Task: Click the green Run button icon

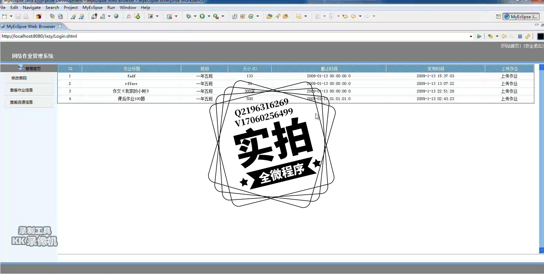Action: 202,16
